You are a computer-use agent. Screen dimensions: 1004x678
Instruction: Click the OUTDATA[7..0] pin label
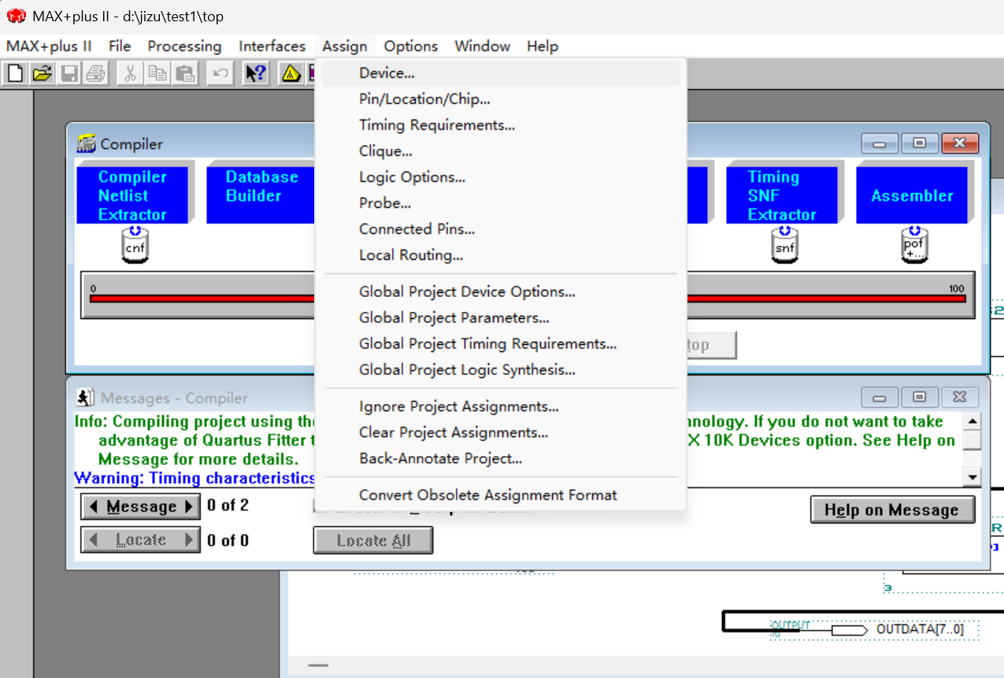click(920, 630)
